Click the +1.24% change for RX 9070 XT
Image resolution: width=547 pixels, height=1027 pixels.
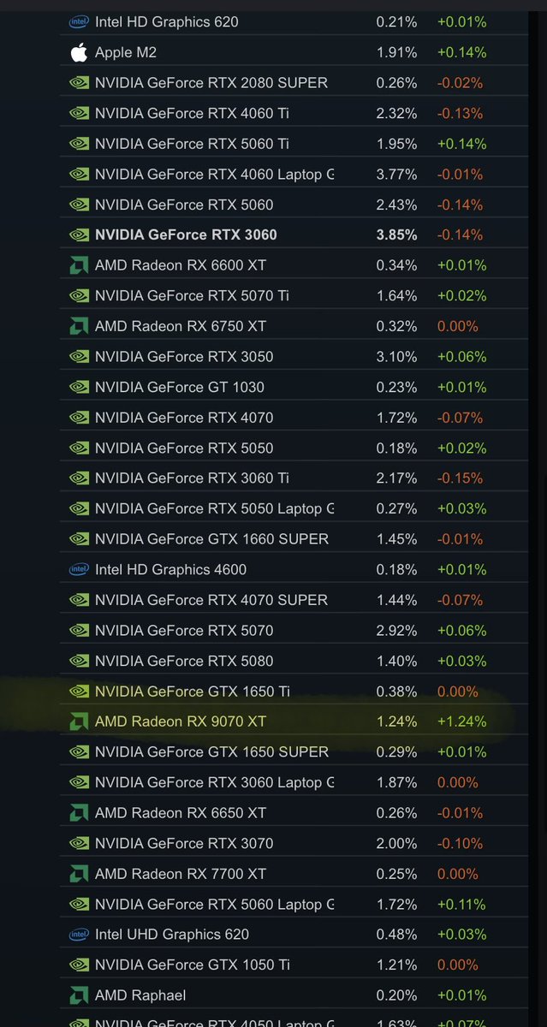(461, 721)
